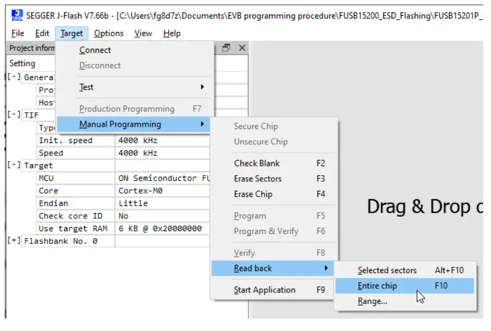Choose Read back Range... option
The image size is (491, 331).
405,301
